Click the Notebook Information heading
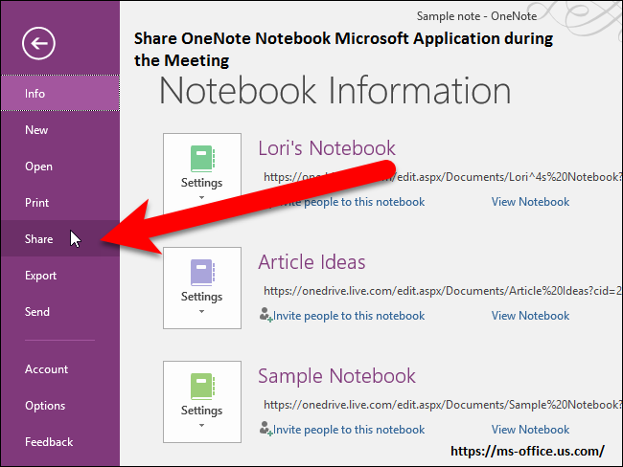The width and height of the screenshot is (623, 467). (x=335, y=91)
